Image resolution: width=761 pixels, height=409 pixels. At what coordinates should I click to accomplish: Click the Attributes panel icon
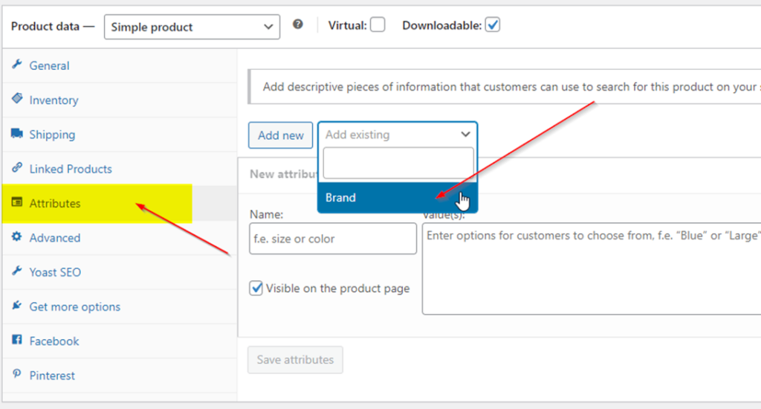17,202
